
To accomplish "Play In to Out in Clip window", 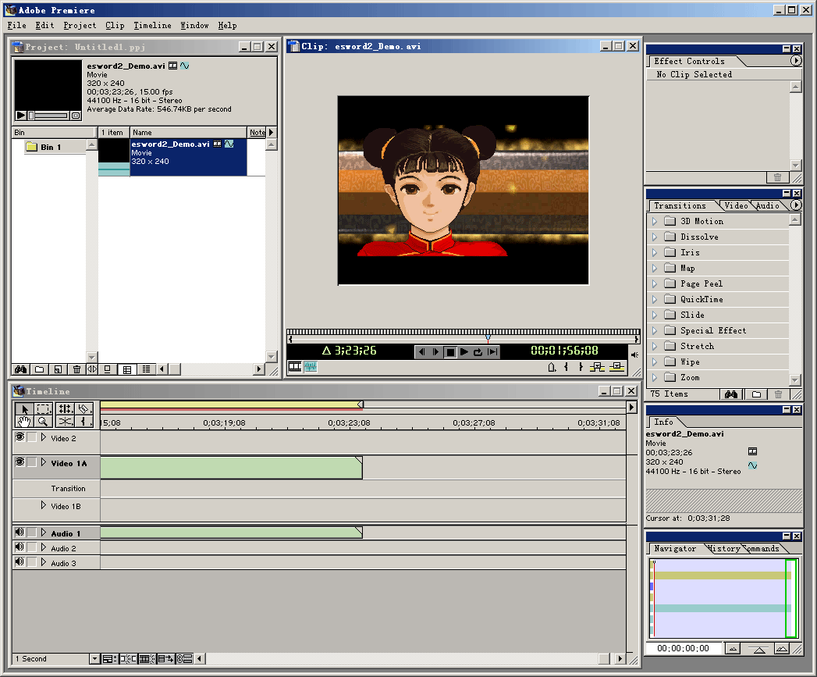I will click(x=492, y=352).
